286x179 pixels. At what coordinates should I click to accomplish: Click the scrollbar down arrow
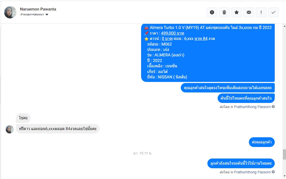coord(284,176)
